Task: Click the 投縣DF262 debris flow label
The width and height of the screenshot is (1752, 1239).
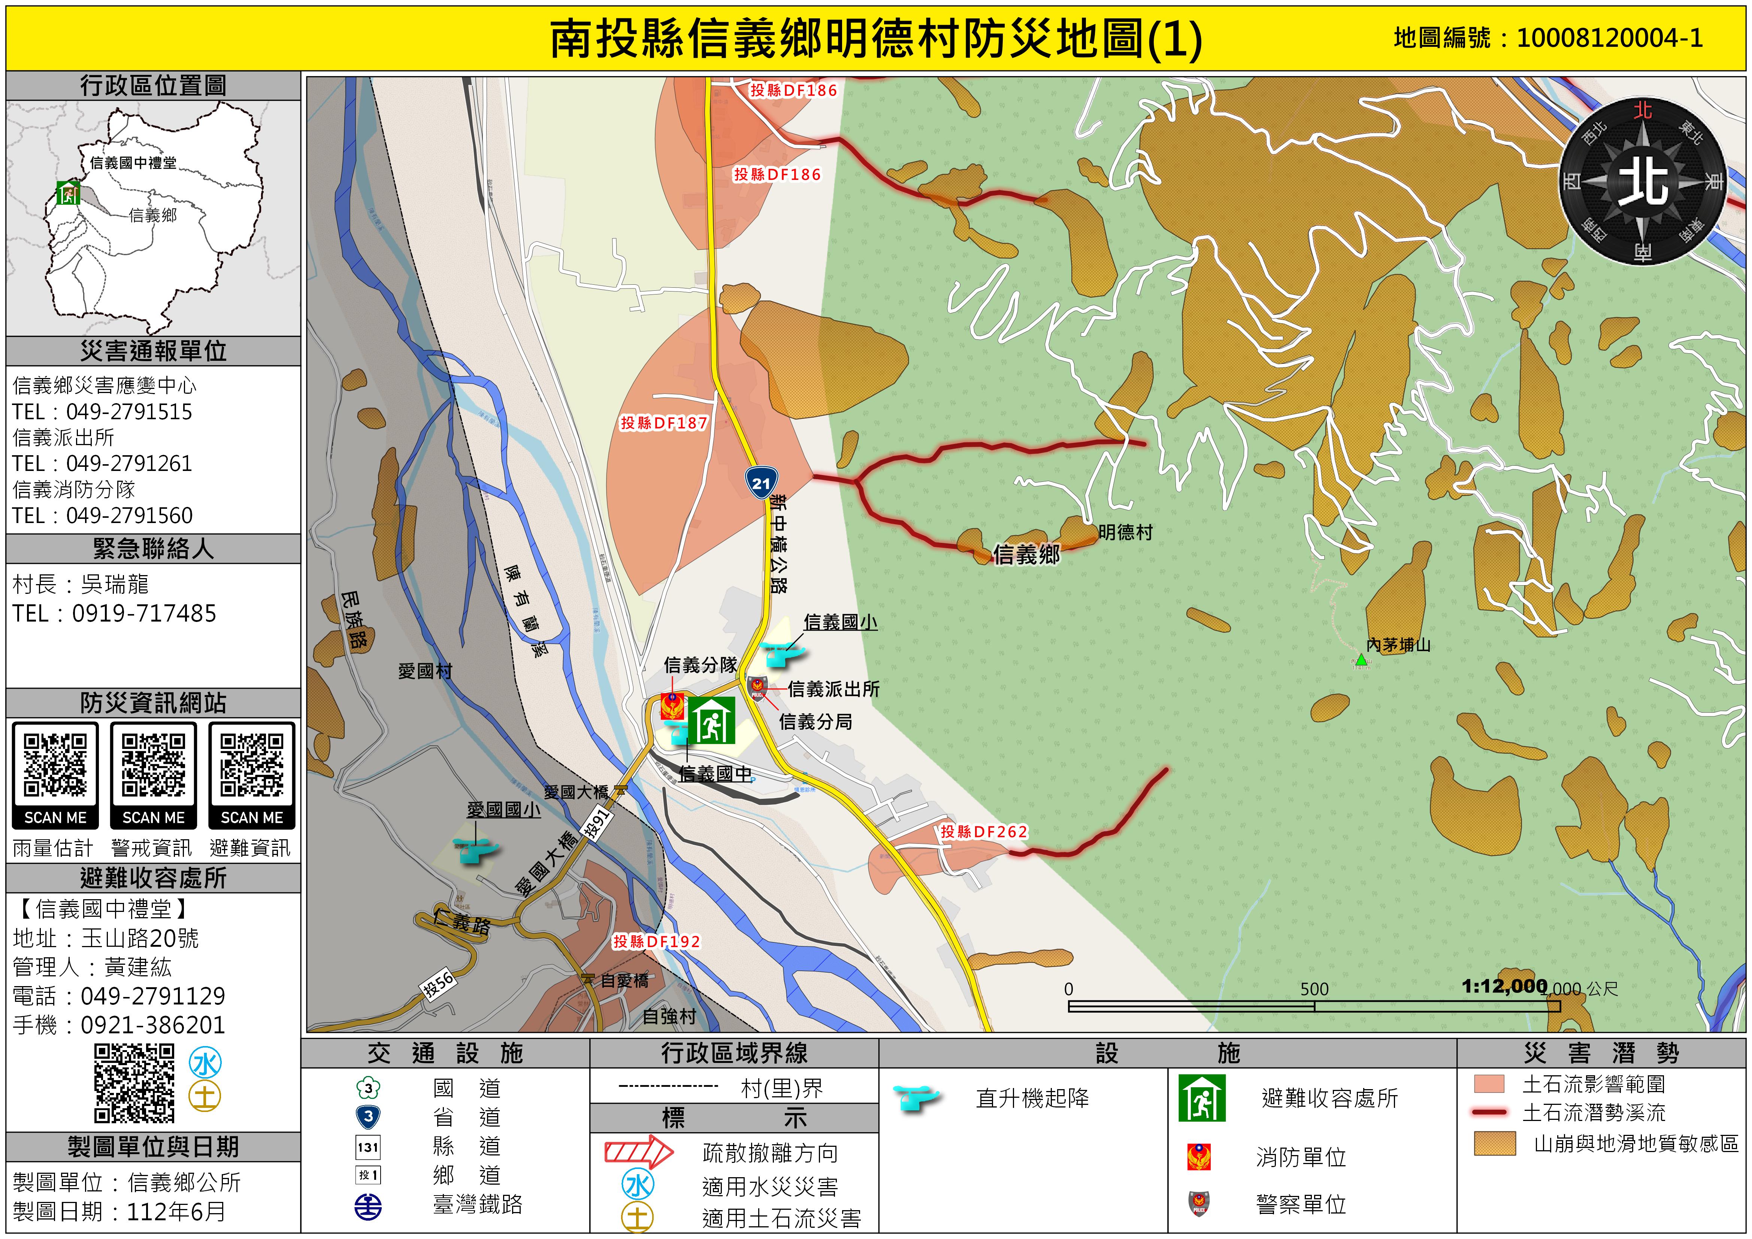Action: pyautogui.click(x=984, y=831)
